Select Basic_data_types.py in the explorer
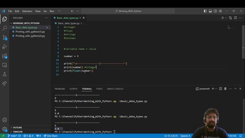 pos(30,27)
